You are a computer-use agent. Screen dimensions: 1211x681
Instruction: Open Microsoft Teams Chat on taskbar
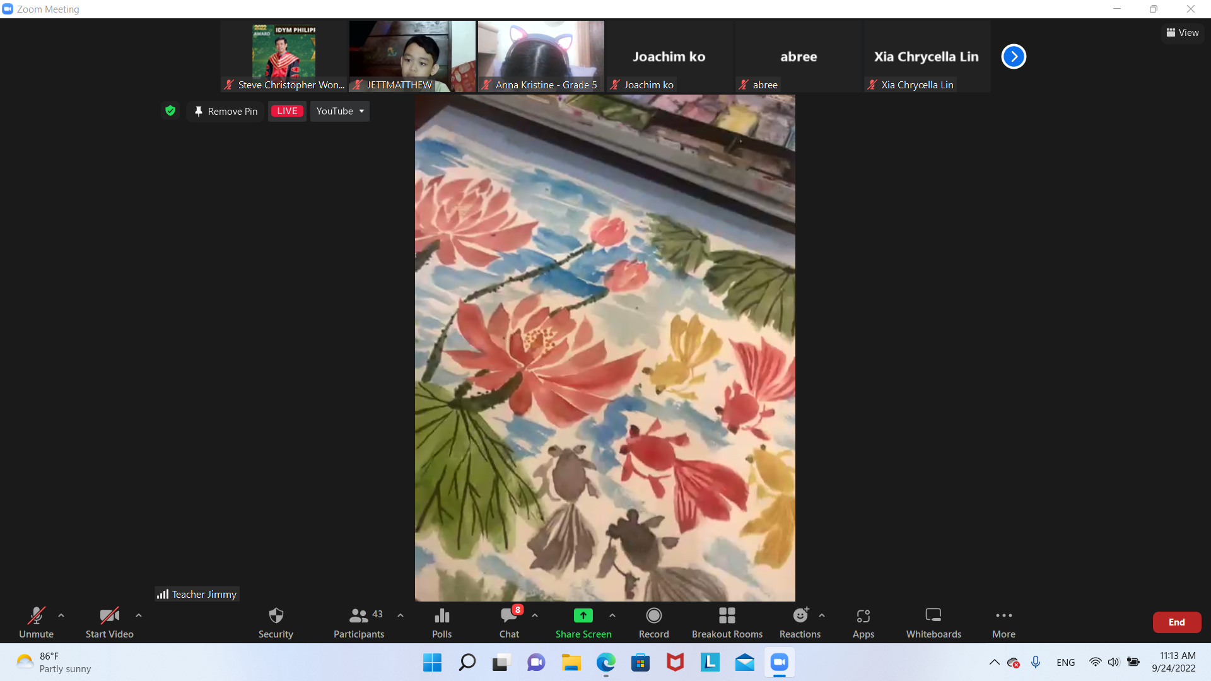point(536,663)
